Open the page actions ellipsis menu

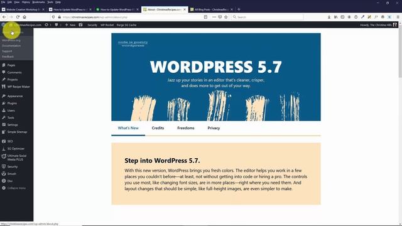tap(214, 17)
